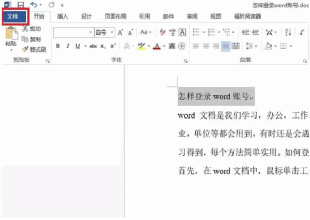Viewport: 310px width, 220px height.
Task: Expand the highlight color dropdown arrow
Action: (149, 46)
